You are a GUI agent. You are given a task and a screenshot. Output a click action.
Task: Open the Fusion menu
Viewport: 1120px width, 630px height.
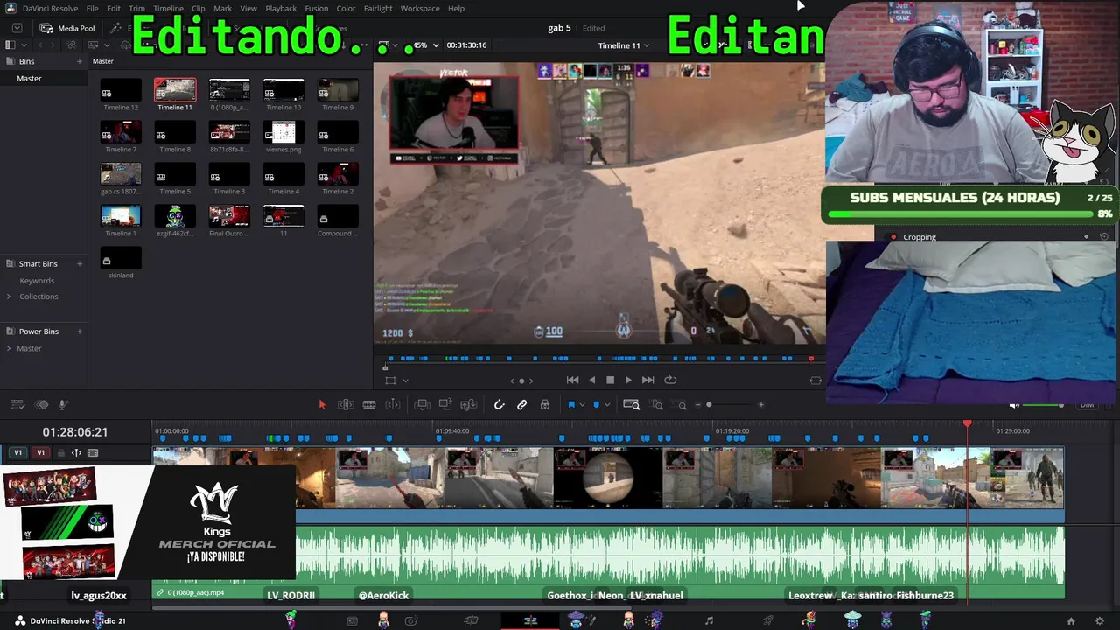point(317,8)
